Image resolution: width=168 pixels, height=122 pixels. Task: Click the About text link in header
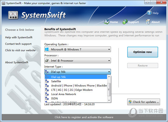click(155, 22)
